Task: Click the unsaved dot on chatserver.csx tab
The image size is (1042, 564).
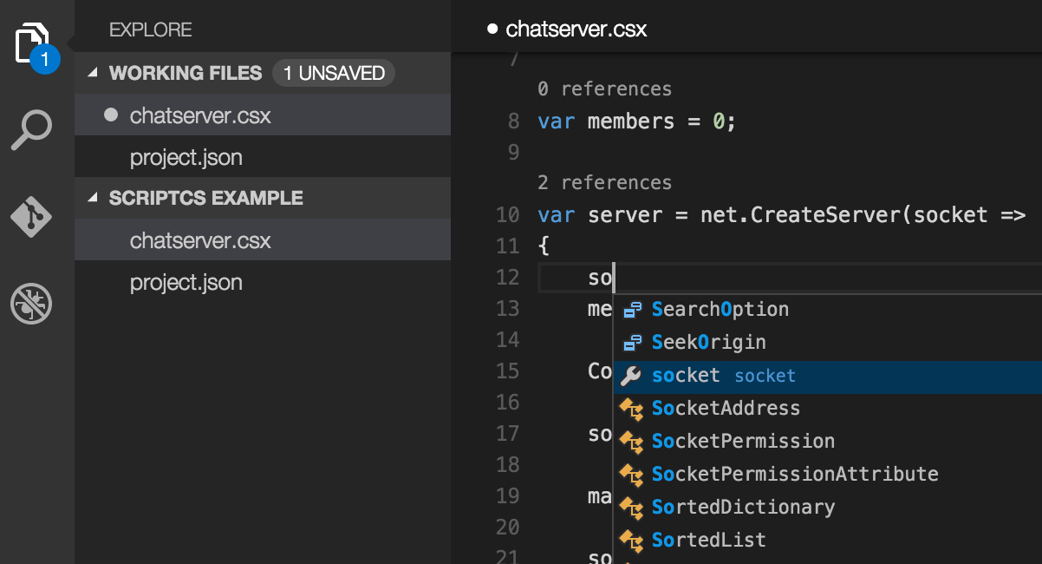Action: point(491,28)
